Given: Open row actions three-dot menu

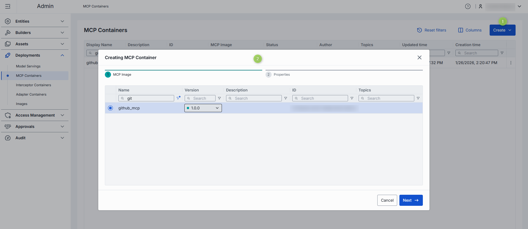Looking at the screenshot, I should click(x=511, y=63).
